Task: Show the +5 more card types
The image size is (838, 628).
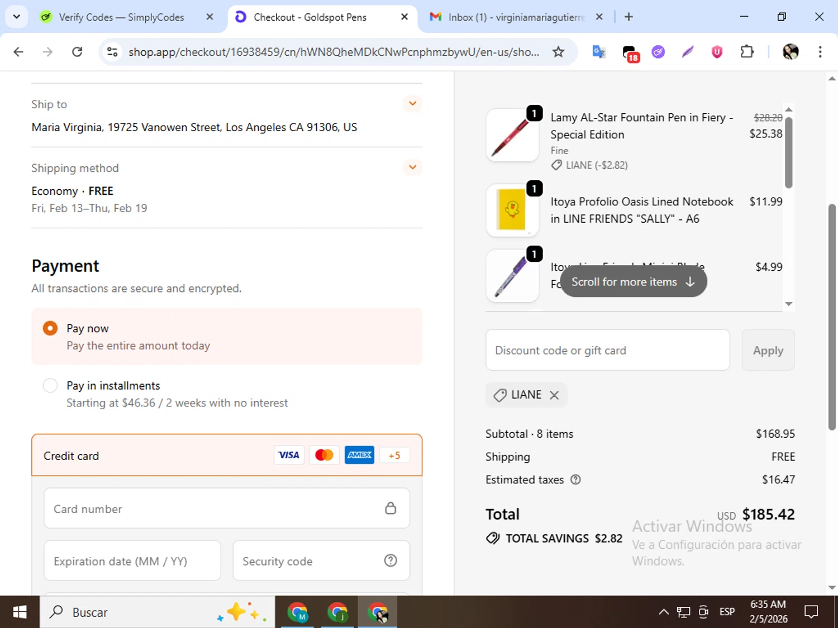Action: (394, 456)
